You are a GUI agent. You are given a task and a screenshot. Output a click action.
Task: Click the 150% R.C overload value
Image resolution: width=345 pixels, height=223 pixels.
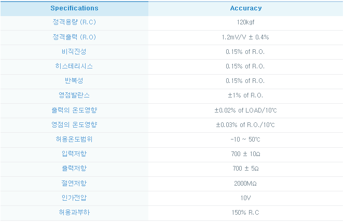tap(245, 213)
